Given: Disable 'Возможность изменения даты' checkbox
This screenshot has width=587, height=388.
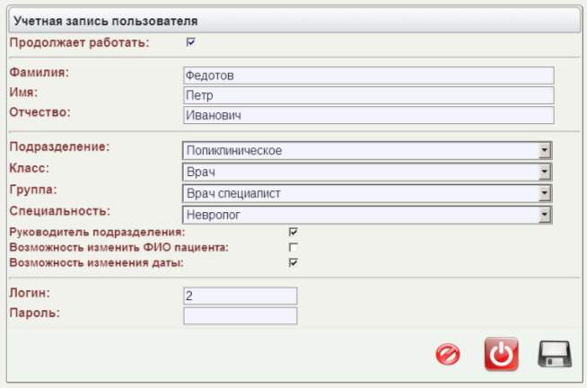Looking at the screenshot, I should [293, 262].
